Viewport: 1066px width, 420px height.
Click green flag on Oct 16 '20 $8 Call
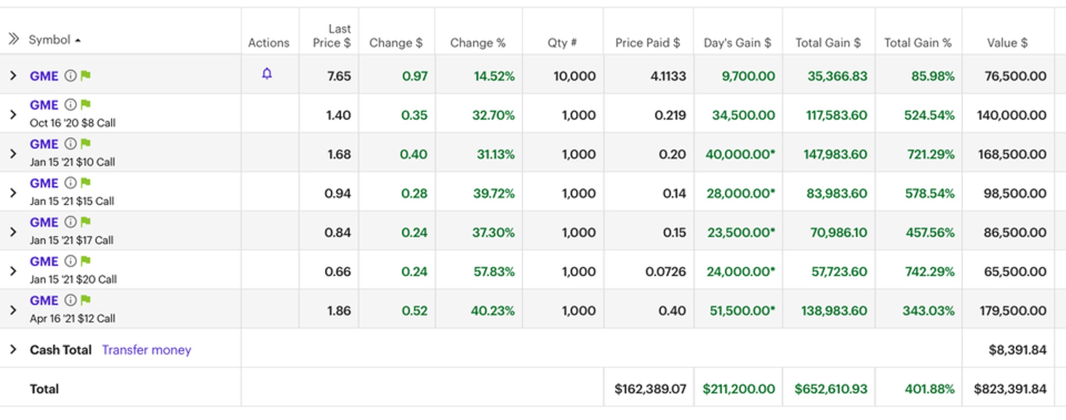pyautogui.click(x=86, y=104)
